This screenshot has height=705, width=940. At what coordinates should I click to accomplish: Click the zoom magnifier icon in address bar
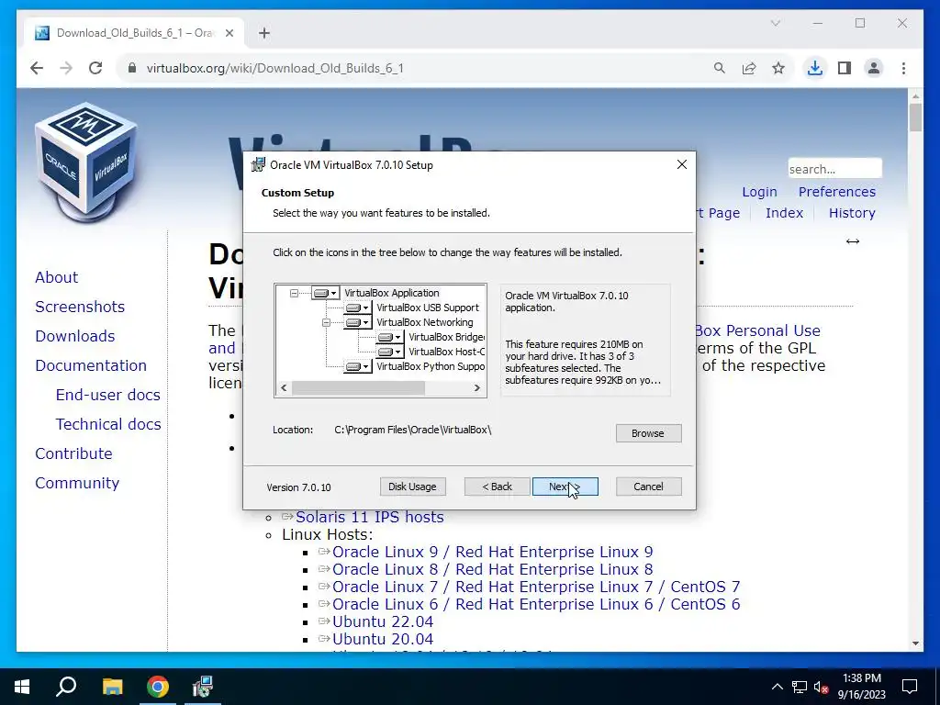tap(720, 68)
